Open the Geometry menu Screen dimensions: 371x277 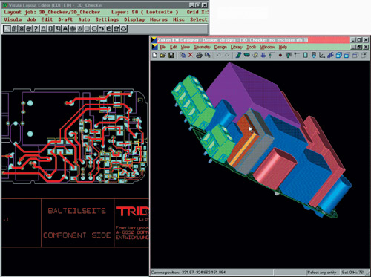point(202,47)
